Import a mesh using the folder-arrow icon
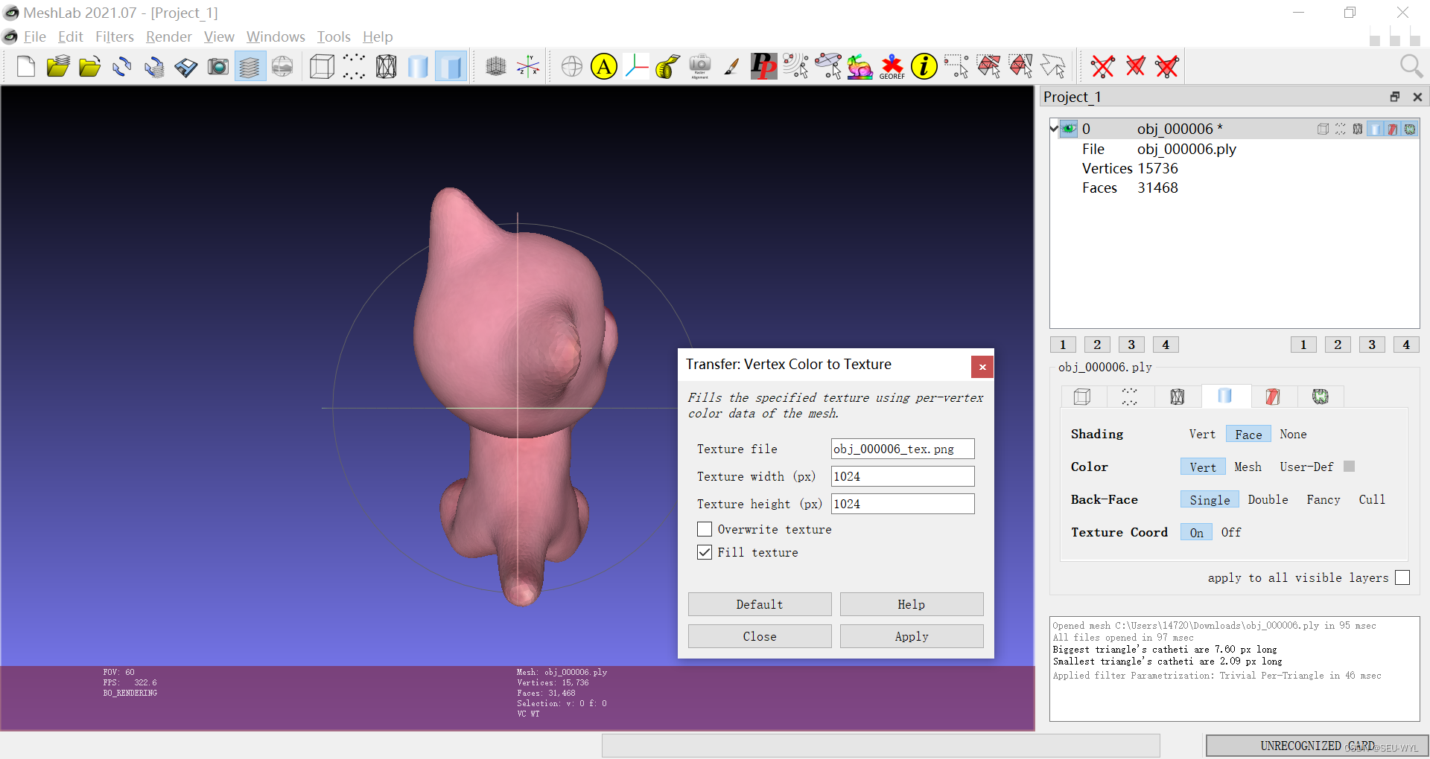The height and width of the screenshot is (759, 1430). tap(90, 67)
